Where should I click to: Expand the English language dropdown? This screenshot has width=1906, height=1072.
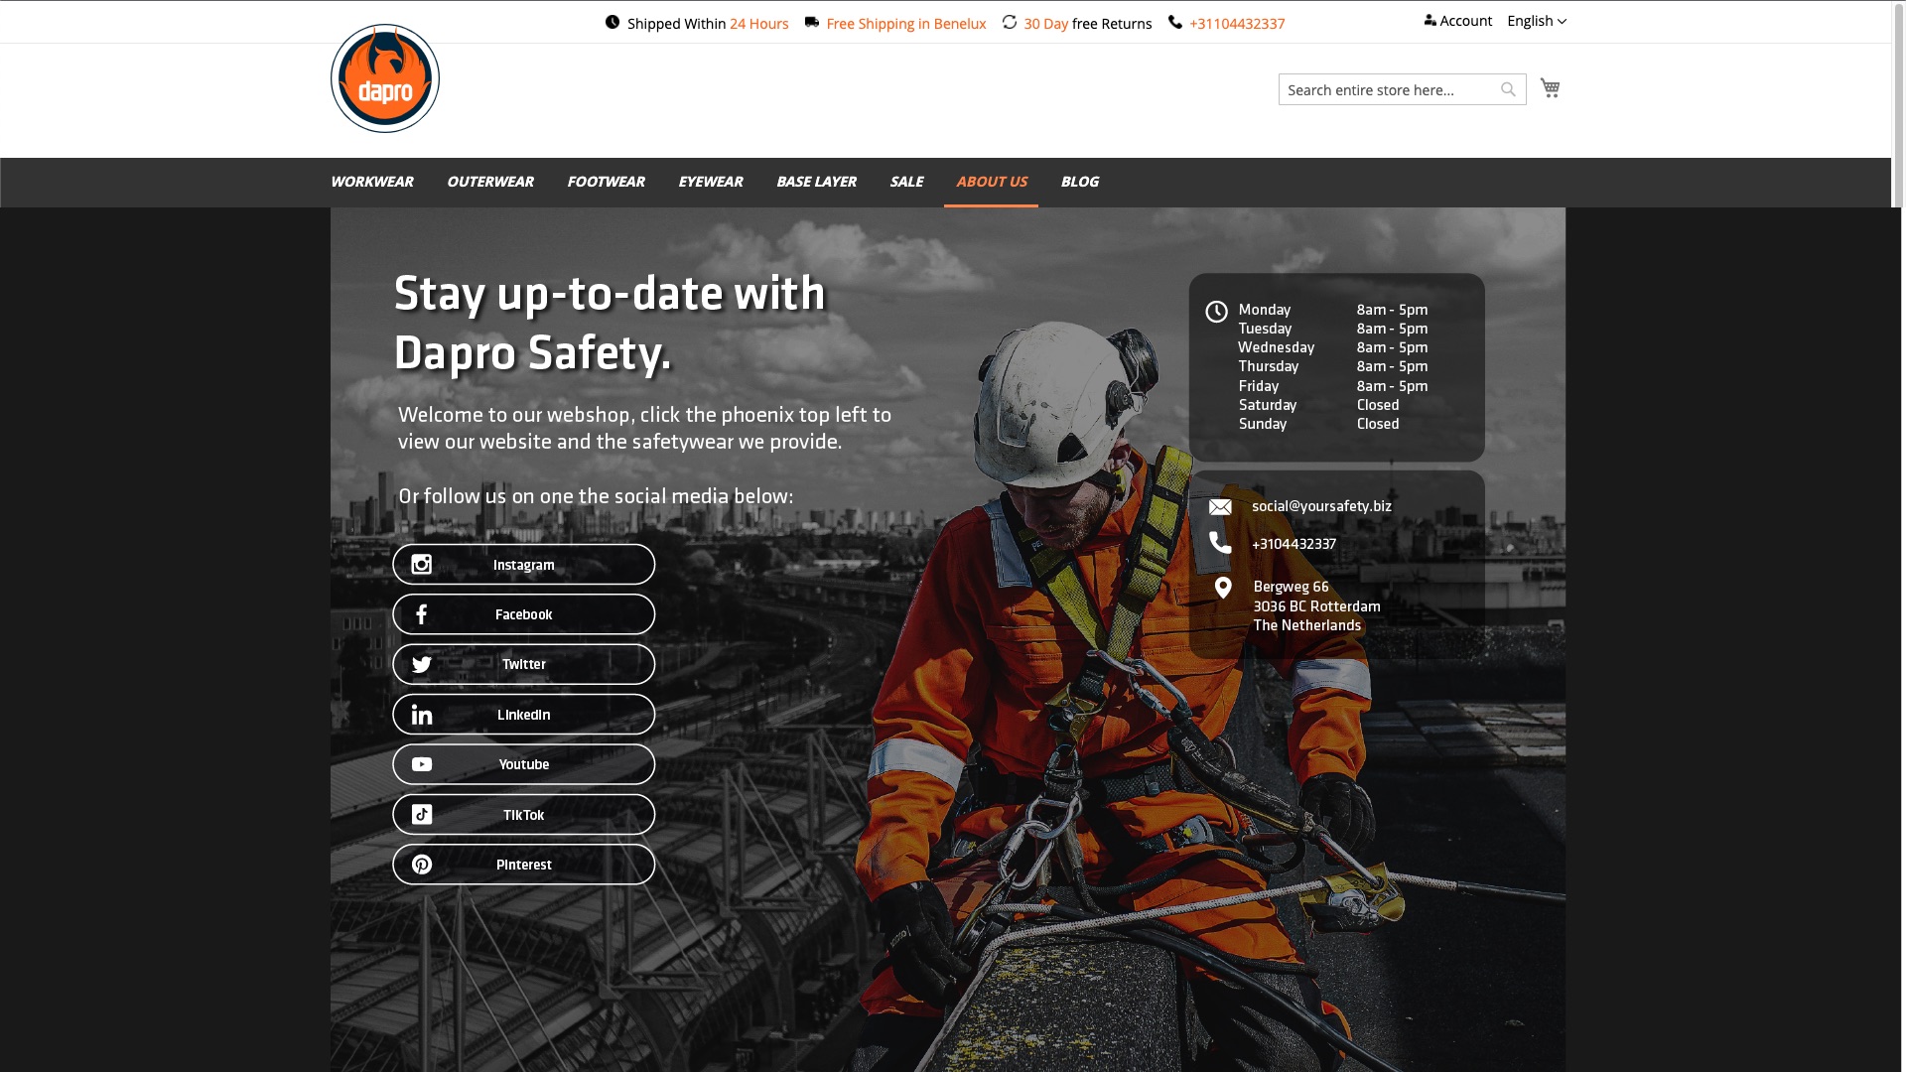(x=1536, y=21)
